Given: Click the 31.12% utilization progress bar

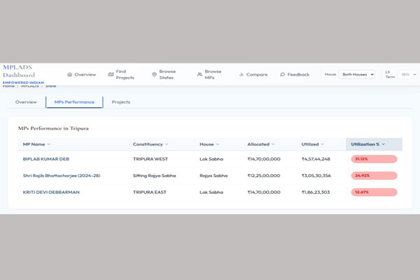Looking at the screenshot, I should [x=374, y=159].
